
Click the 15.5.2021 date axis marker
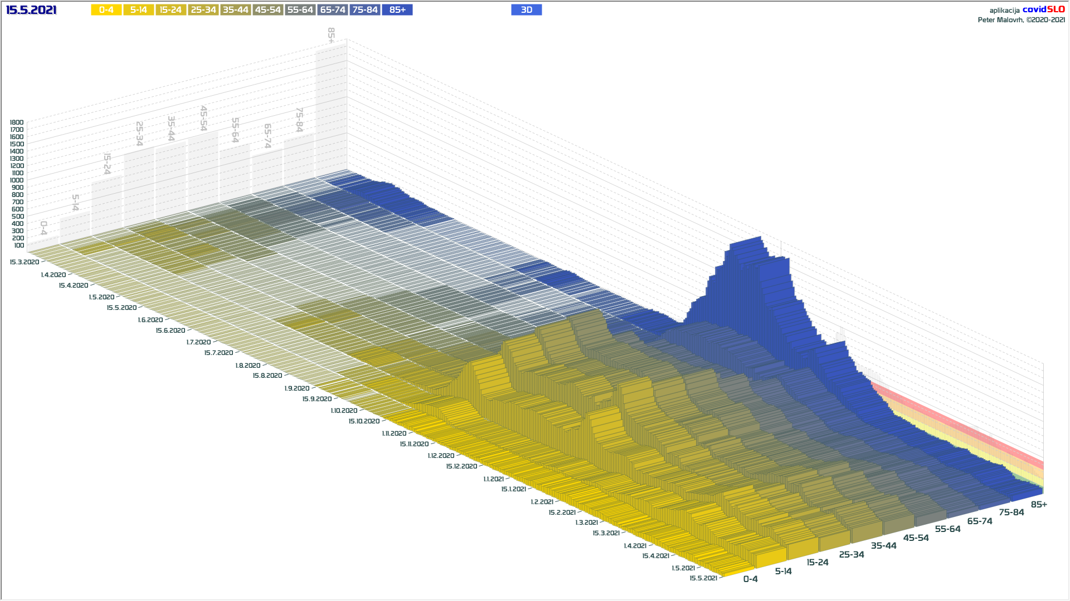[703, 578]
